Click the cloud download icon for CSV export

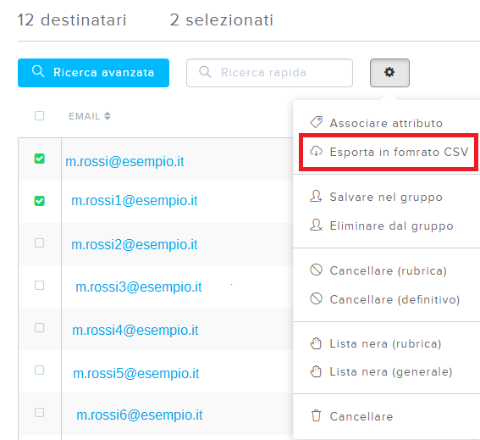click(317, 152)
